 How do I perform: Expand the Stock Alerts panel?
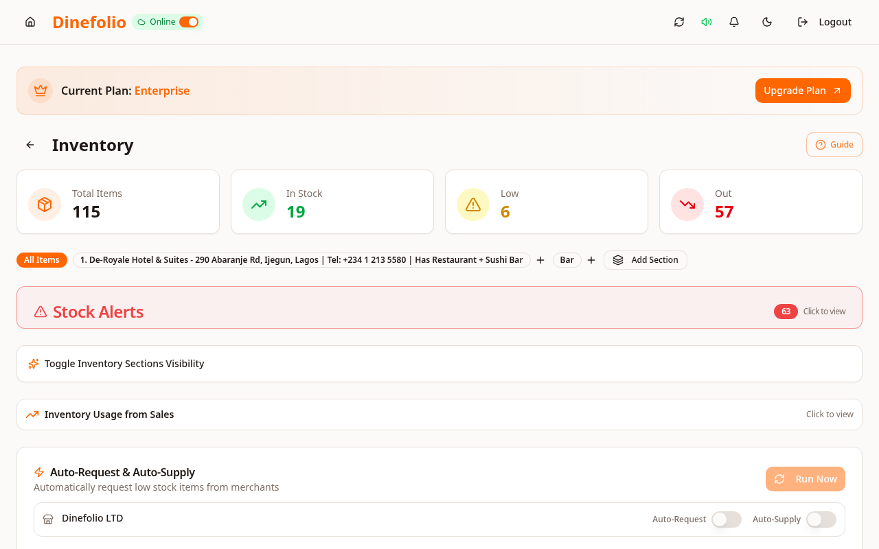tap(439, 307)
